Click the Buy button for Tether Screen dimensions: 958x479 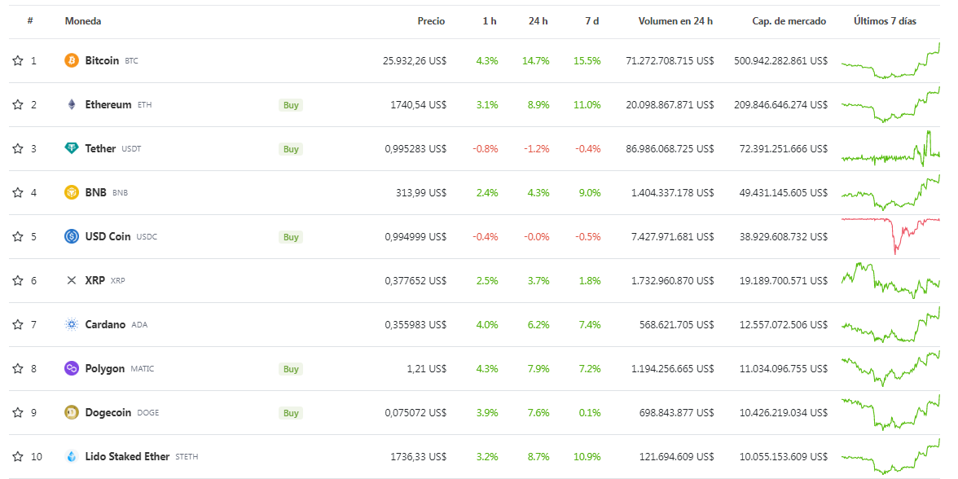click(291, 148)
